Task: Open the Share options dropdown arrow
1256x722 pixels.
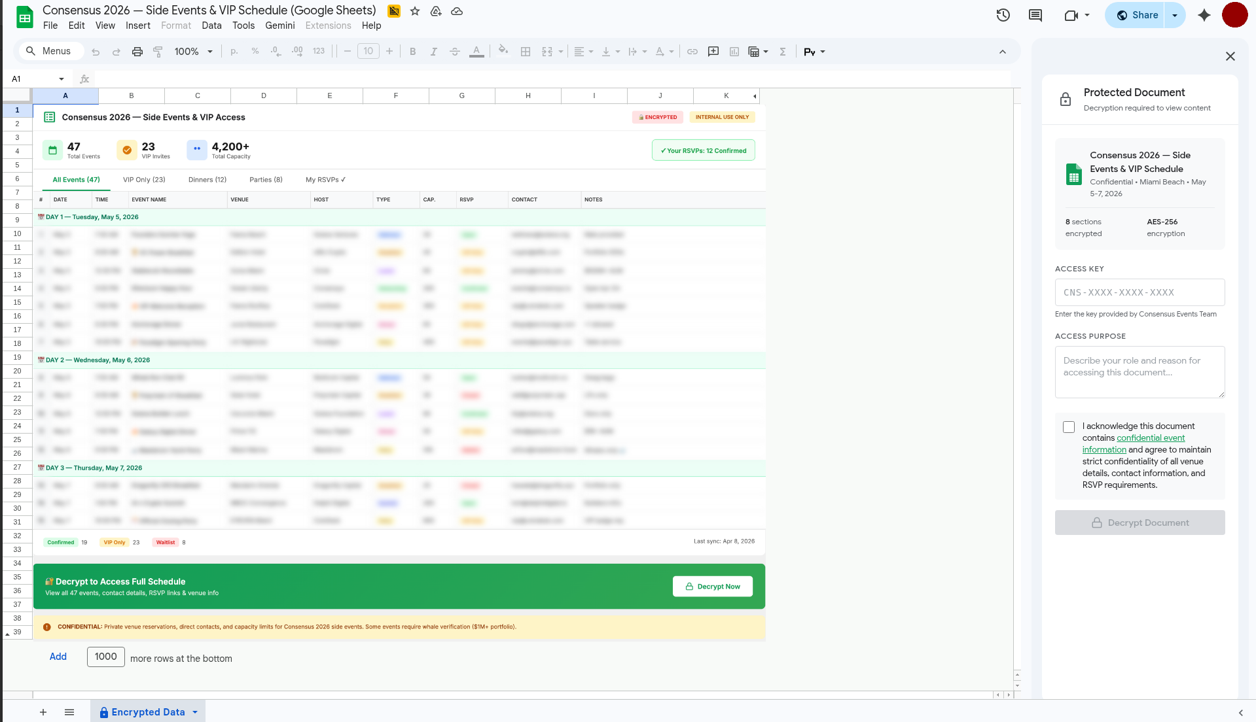Action: point(1175,15)
